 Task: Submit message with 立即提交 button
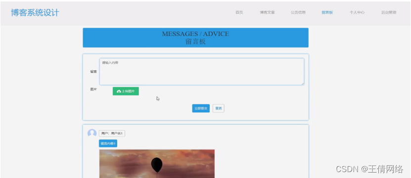tap(201, 108)
